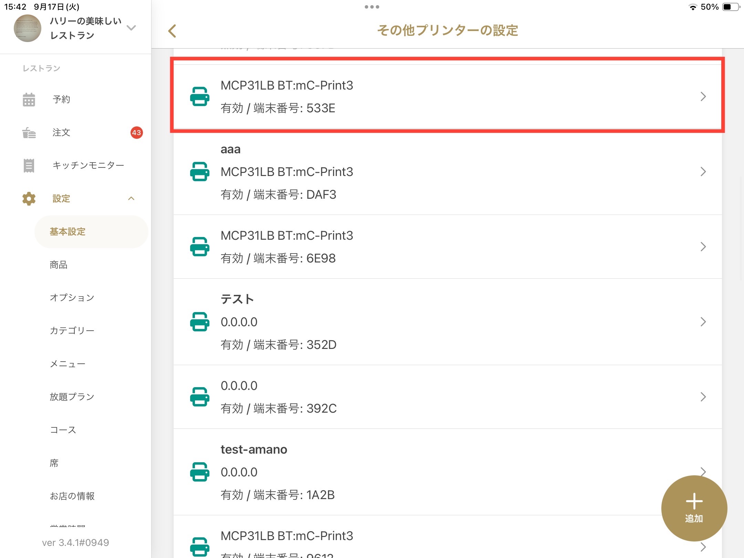Click printer icon of aaa
Viewport: 744px width, 558px height.
[x=200, y=172]
